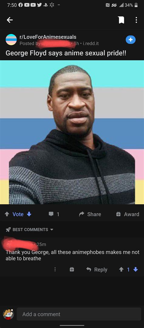Save post using the bookmark icon
This screenshot has height=328, width=144.
(121, 20)
